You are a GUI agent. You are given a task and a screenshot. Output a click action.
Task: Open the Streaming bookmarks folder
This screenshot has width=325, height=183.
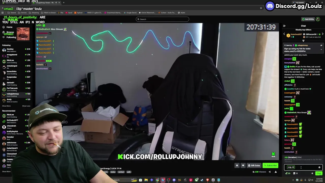click(34, 13)
